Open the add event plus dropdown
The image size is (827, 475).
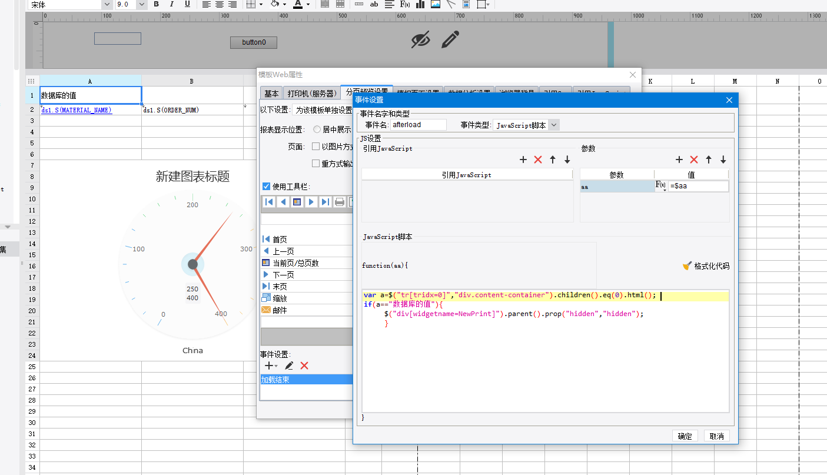coord(271,366)
